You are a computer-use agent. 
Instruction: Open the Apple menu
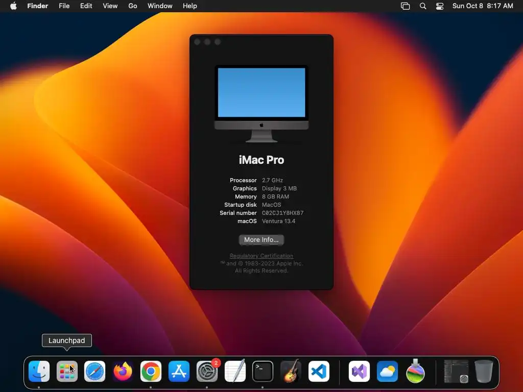tap(13, 6)
